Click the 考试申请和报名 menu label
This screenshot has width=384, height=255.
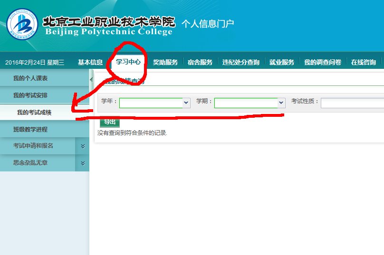(33, 146)
